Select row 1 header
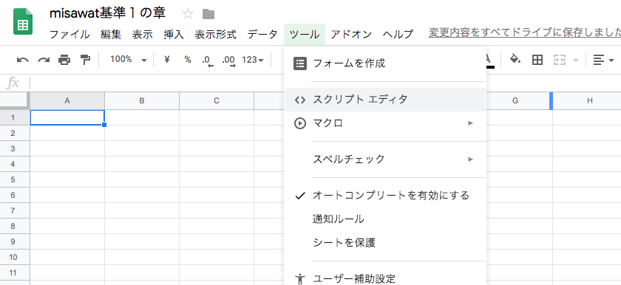The width and height of the screenshot is (621, 285). coord(13,117)
